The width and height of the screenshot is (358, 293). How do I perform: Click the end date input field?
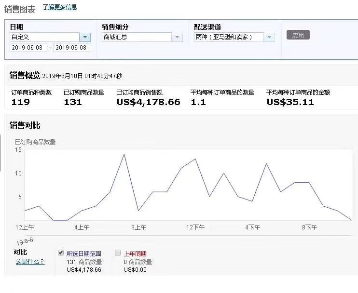pos(72,48)
